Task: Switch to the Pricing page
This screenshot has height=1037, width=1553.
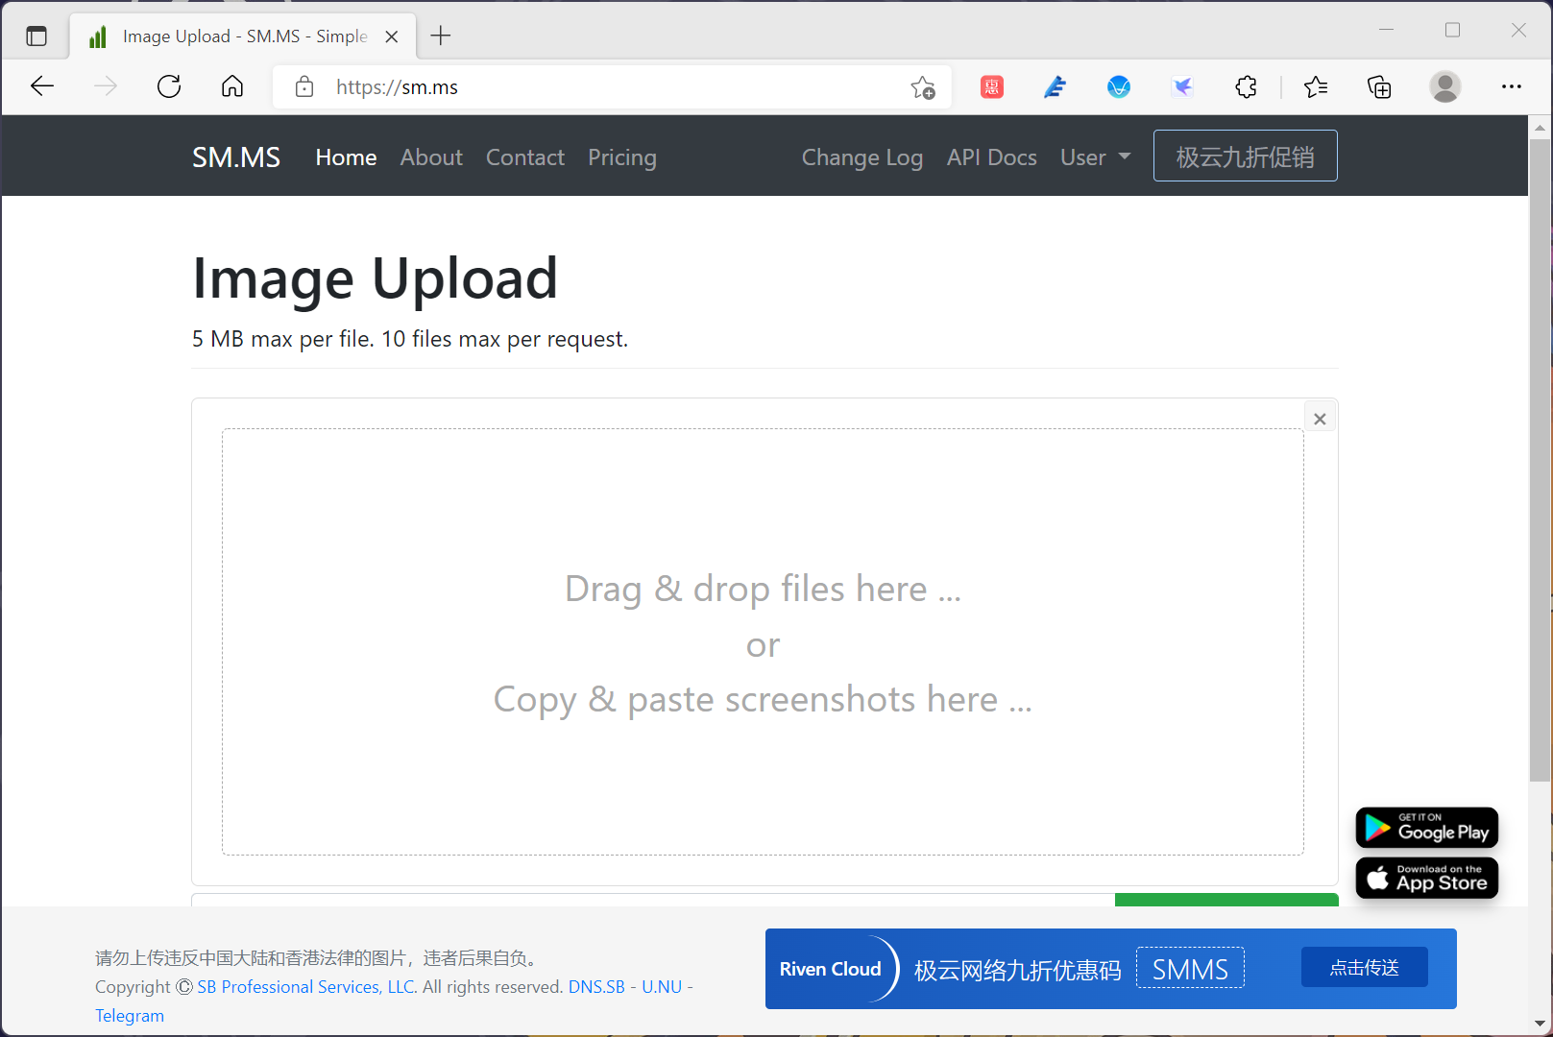Action: (621, 157)
